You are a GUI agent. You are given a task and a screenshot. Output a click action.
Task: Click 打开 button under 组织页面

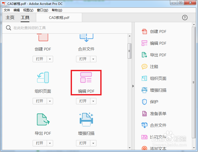tap(40, 101)
